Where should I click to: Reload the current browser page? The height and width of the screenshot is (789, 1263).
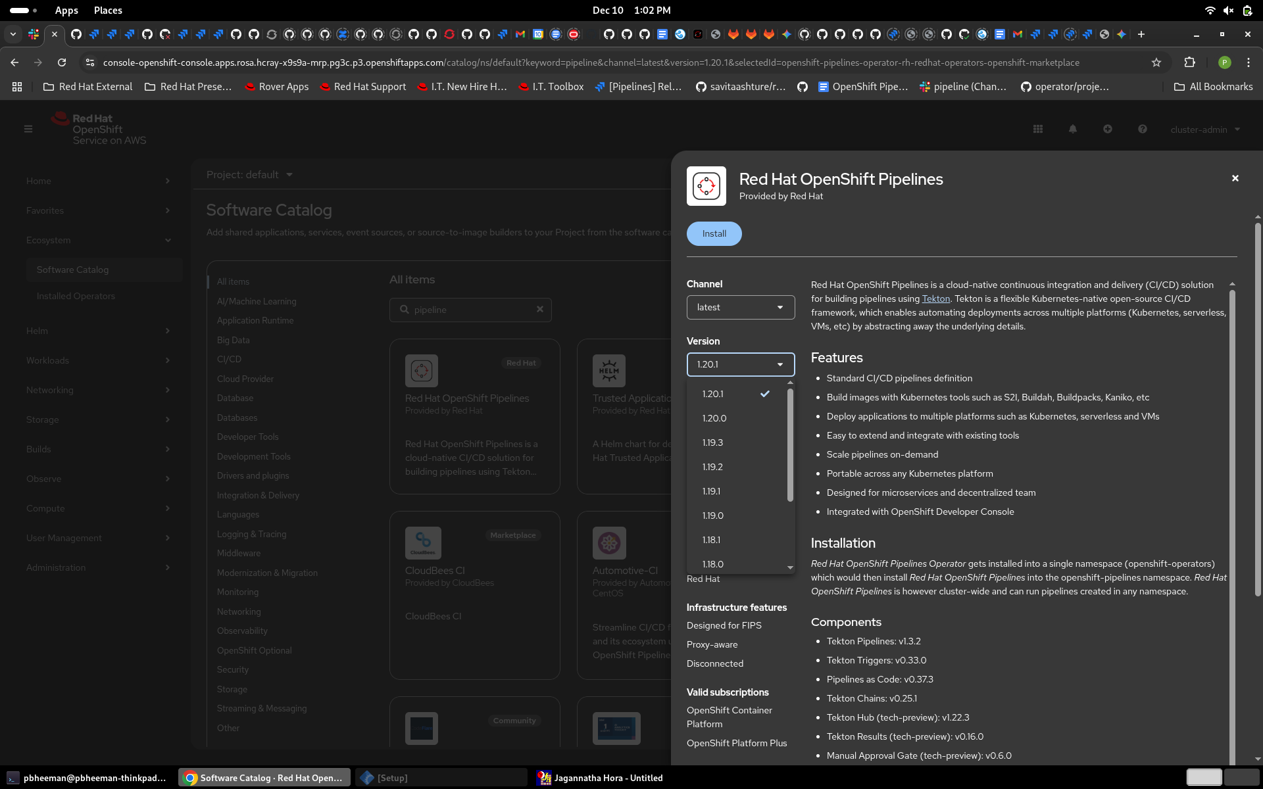click(x=62, y=62)
